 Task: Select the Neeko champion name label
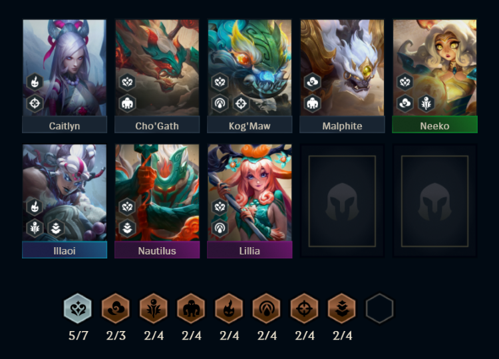[434, 126]
